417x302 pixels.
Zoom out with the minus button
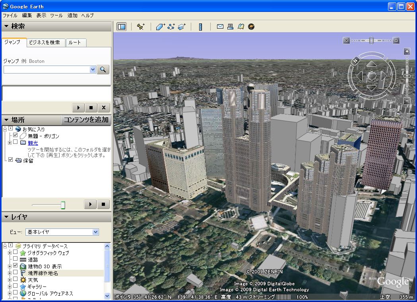point(407,101)
